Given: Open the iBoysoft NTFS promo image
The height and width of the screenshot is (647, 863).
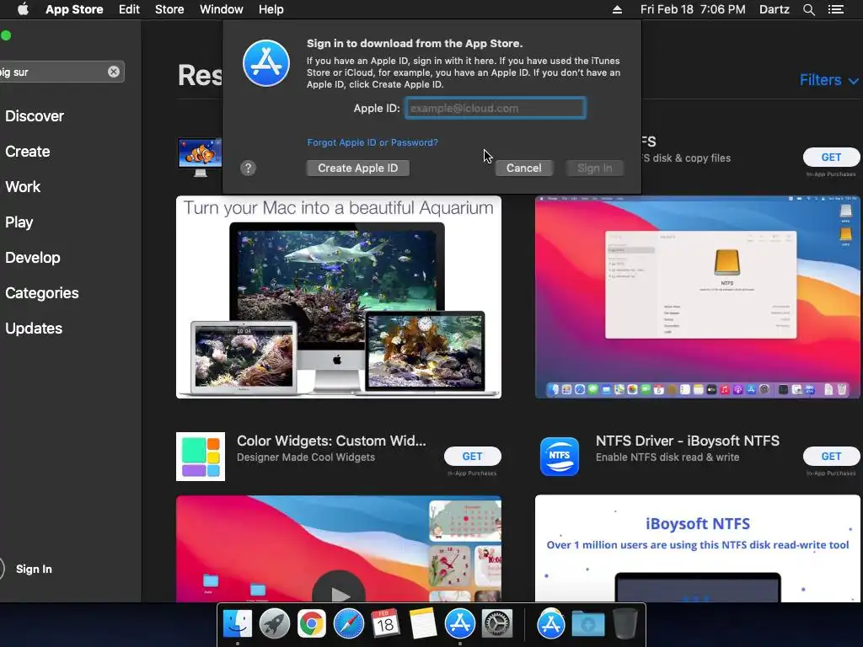Looking at the screenshot, I should pyautogui.click(x=697, y=548).
